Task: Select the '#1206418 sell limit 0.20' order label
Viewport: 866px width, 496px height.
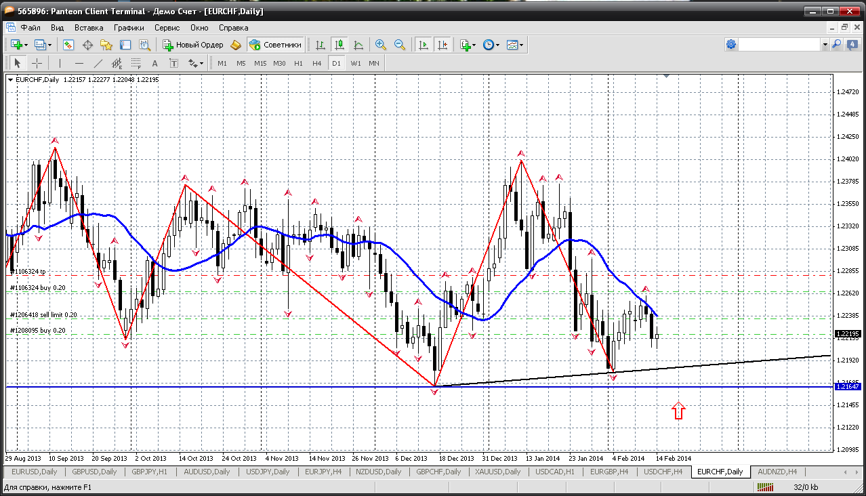Action: 43,315
